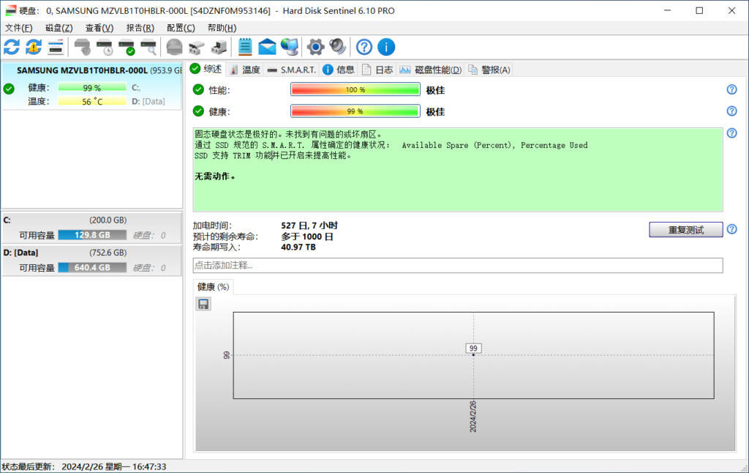Click the help icon beside 健康 row
Image resolution: width=749 pixels, height=473 pixels.
731,111
